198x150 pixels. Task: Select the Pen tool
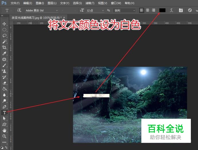click(x=4, y=107)
